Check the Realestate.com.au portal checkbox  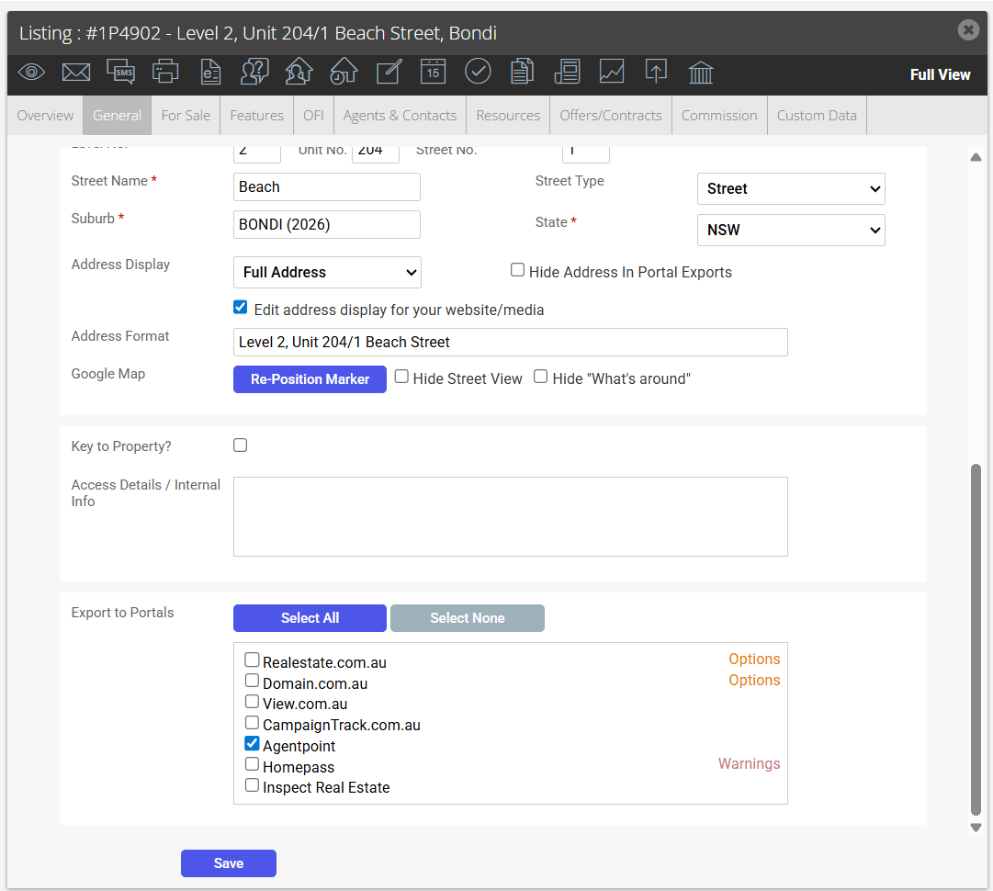(x=252, y=660)
